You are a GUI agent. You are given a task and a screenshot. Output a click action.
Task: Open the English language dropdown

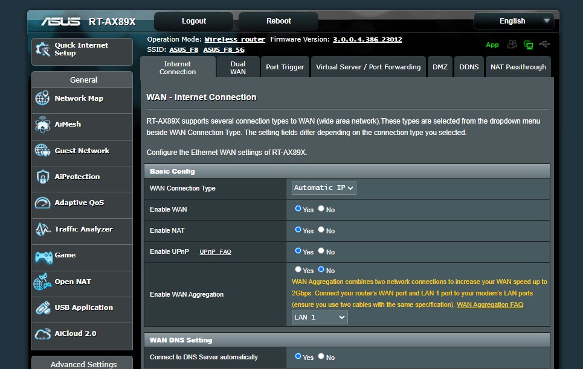coord(514,21)
